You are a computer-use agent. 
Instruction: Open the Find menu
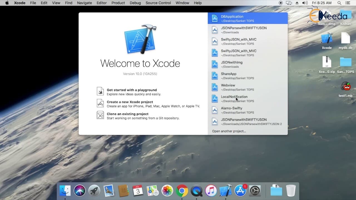[69, 3]
